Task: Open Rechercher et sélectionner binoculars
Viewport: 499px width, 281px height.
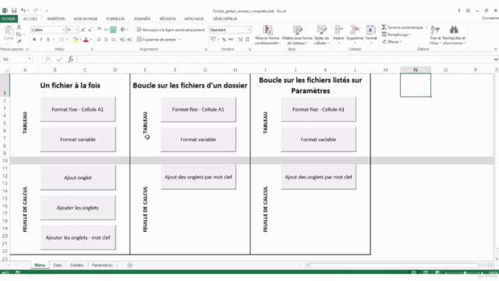Action: click(454, 34)
